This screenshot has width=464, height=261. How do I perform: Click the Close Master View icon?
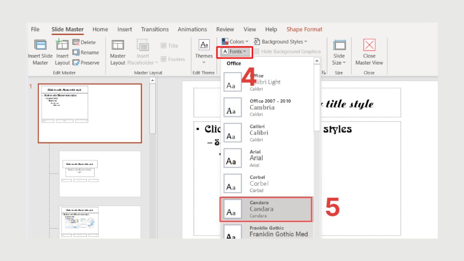[369, 45]
